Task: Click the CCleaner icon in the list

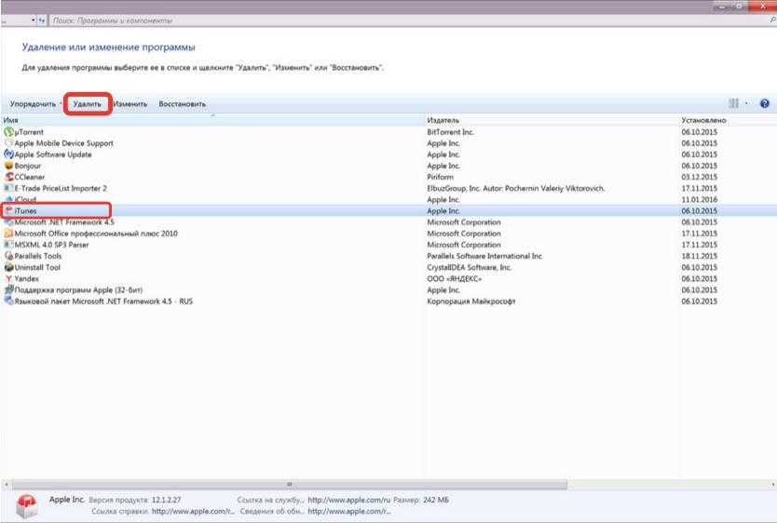Action: click(x=8, y=177)
